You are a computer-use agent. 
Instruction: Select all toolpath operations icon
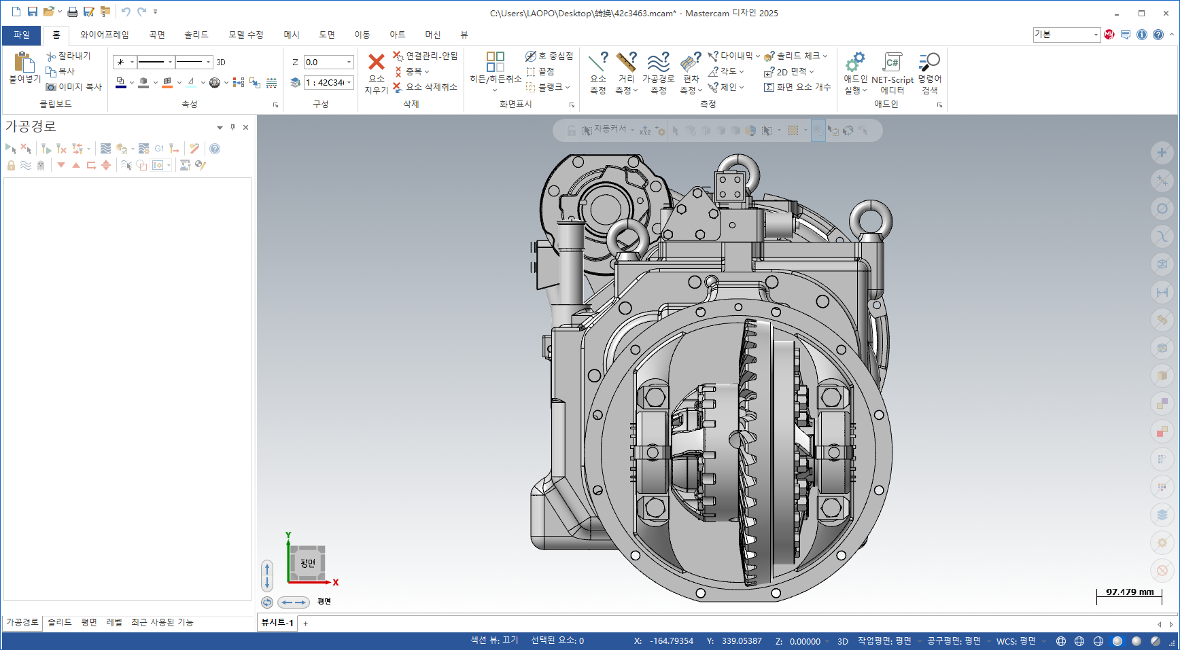coord(10,149)
